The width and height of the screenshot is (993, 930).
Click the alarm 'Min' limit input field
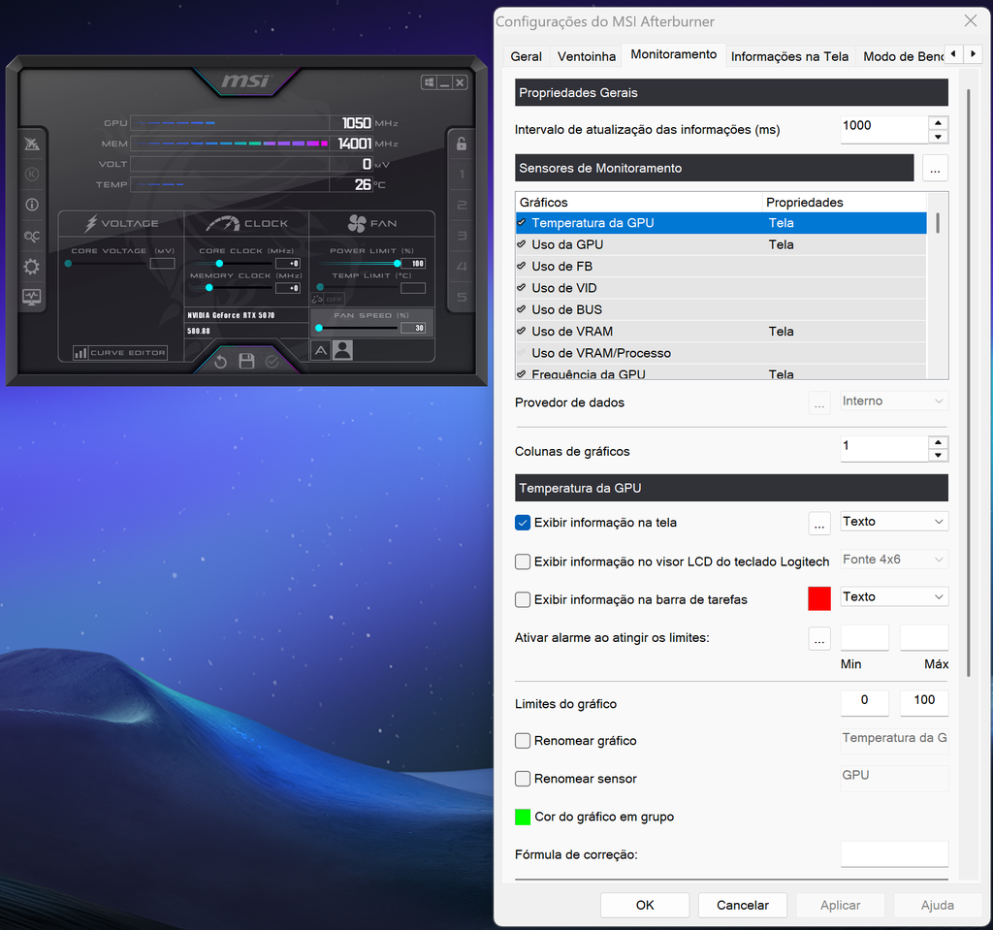864,638
